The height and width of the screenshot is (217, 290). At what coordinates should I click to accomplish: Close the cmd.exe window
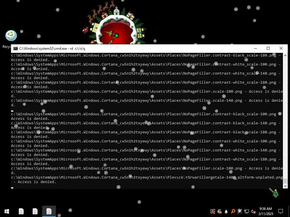click(x=281, y=48)
